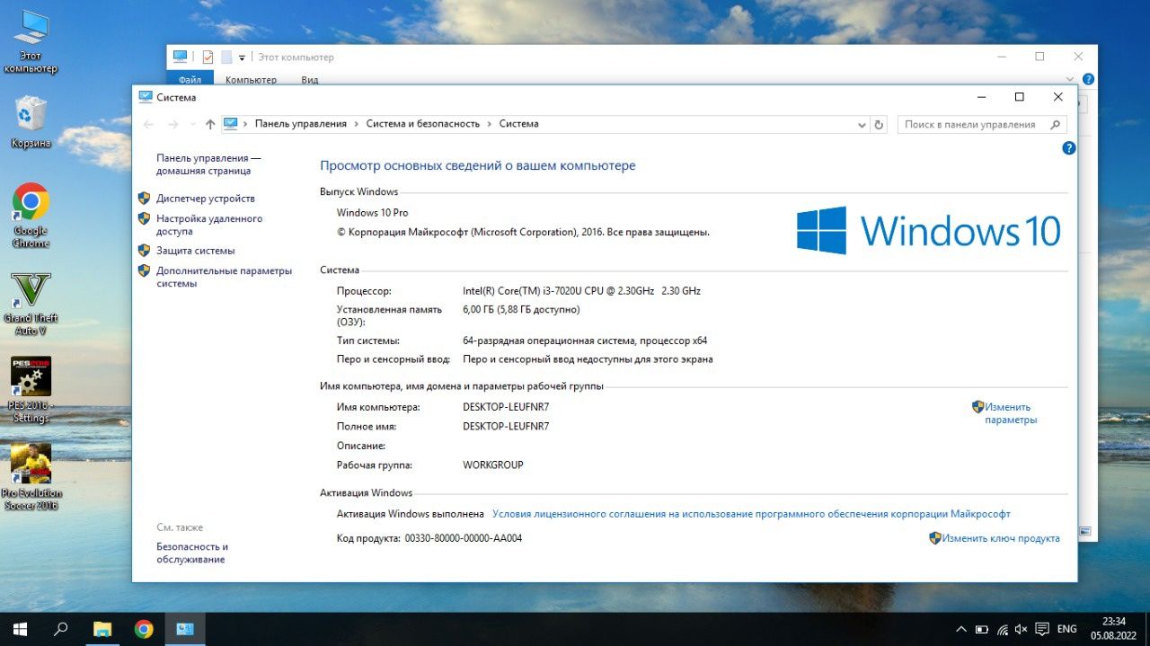This screenshot has height=646, width=1150.
Task: Open the Этот компьютер desktop icon
Action: point(31,41)
